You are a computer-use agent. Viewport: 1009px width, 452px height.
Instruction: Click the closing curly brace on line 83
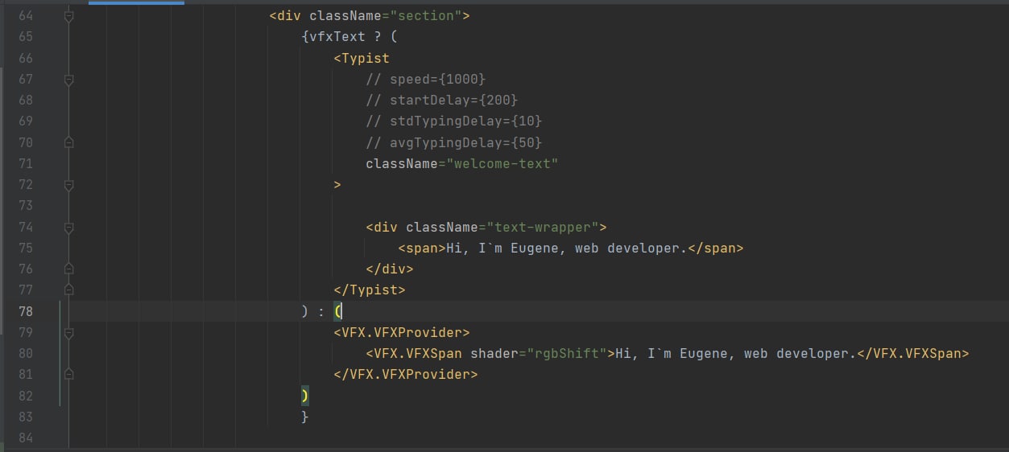pyautogui.click(x=305, y=417)
